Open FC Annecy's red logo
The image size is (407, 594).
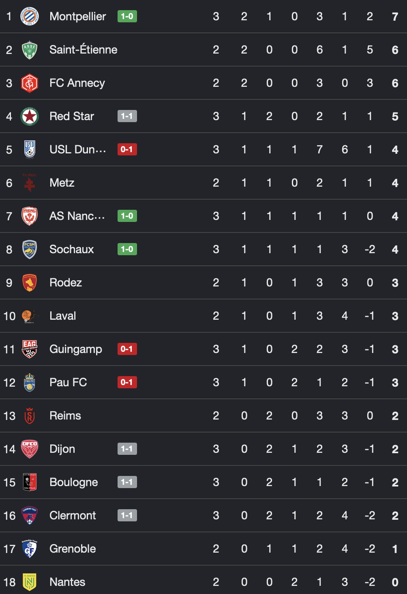(x=30, y=83)
